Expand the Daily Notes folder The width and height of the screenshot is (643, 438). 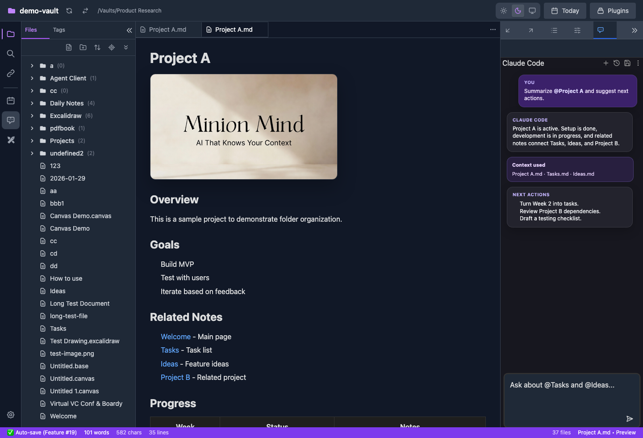click(32, 103)
